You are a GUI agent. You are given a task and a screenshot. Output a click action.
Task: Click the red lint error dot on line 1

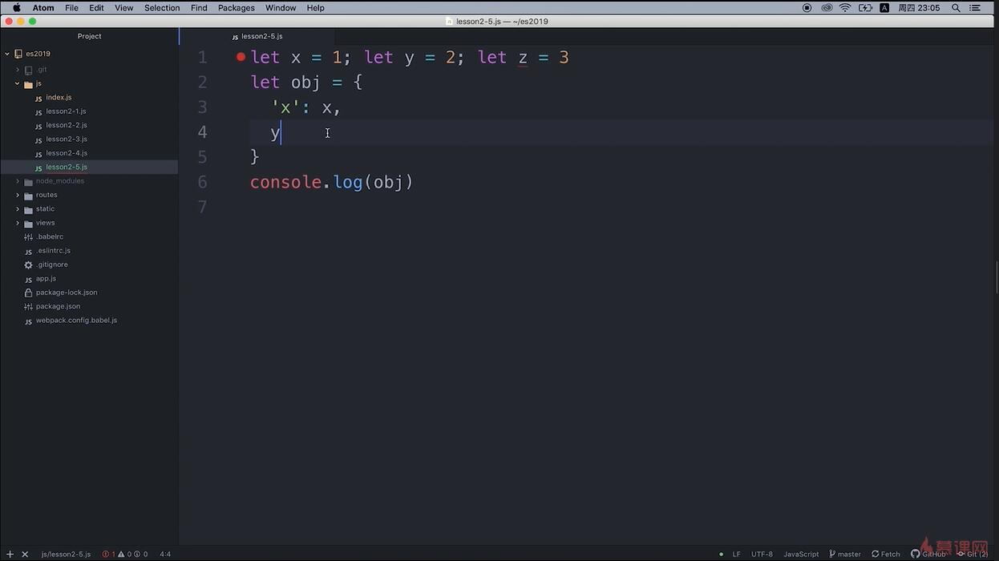tap(241, 57)
